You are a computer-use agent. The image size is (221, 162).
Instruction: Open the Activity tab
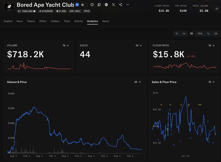coord(79,21)
